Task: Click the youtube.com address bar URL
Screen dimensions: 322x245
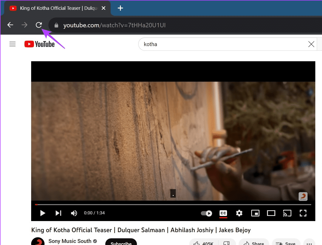Action: click(x=114, y=25)
